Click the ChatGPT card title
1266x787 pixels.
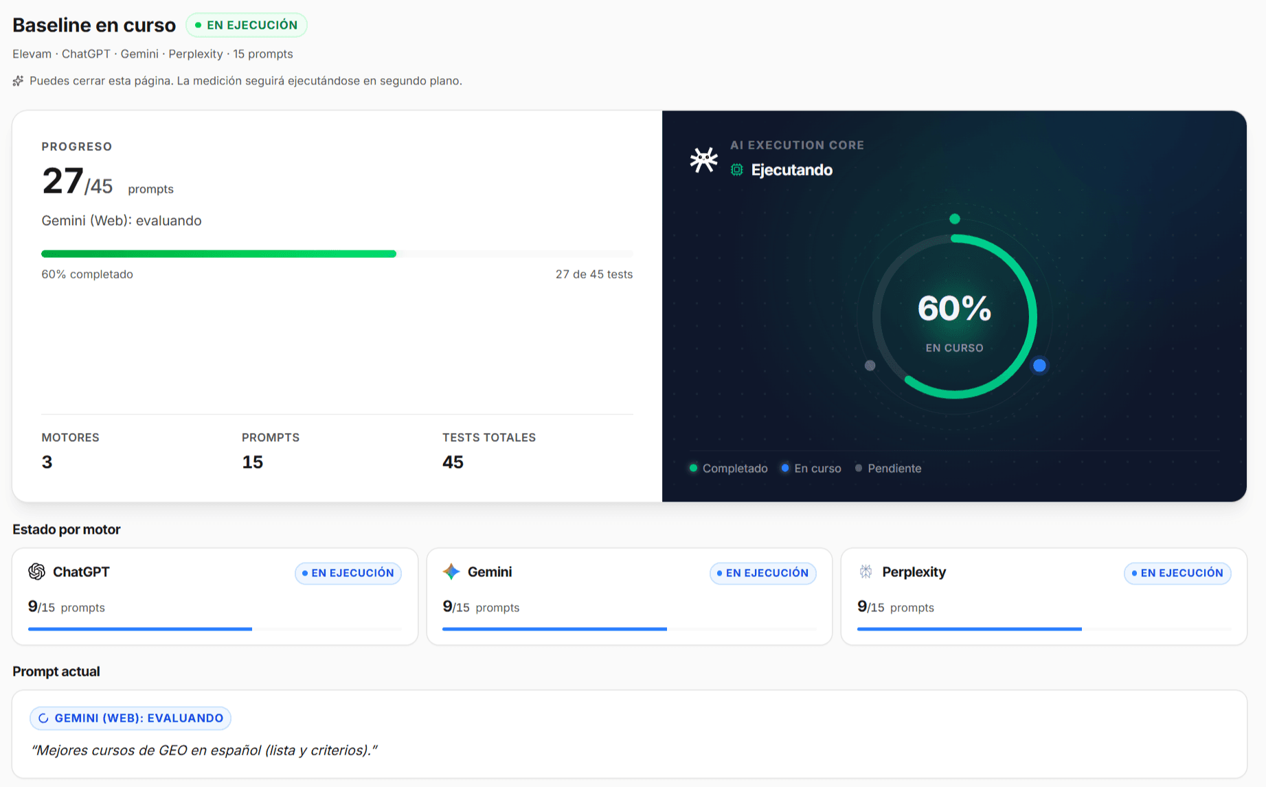[81, 572]
